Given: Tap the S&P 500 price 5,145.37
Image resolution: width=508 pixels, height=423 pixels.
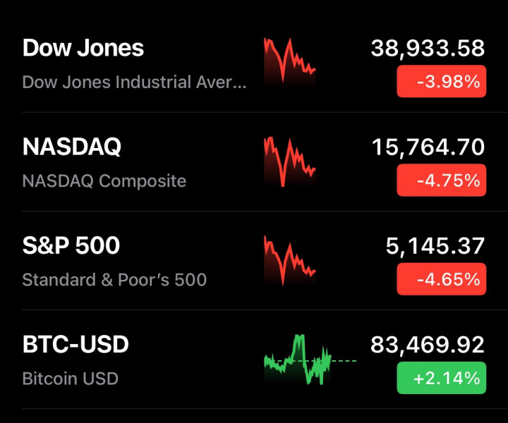Looking at the screenshot, I should [435, 245].
